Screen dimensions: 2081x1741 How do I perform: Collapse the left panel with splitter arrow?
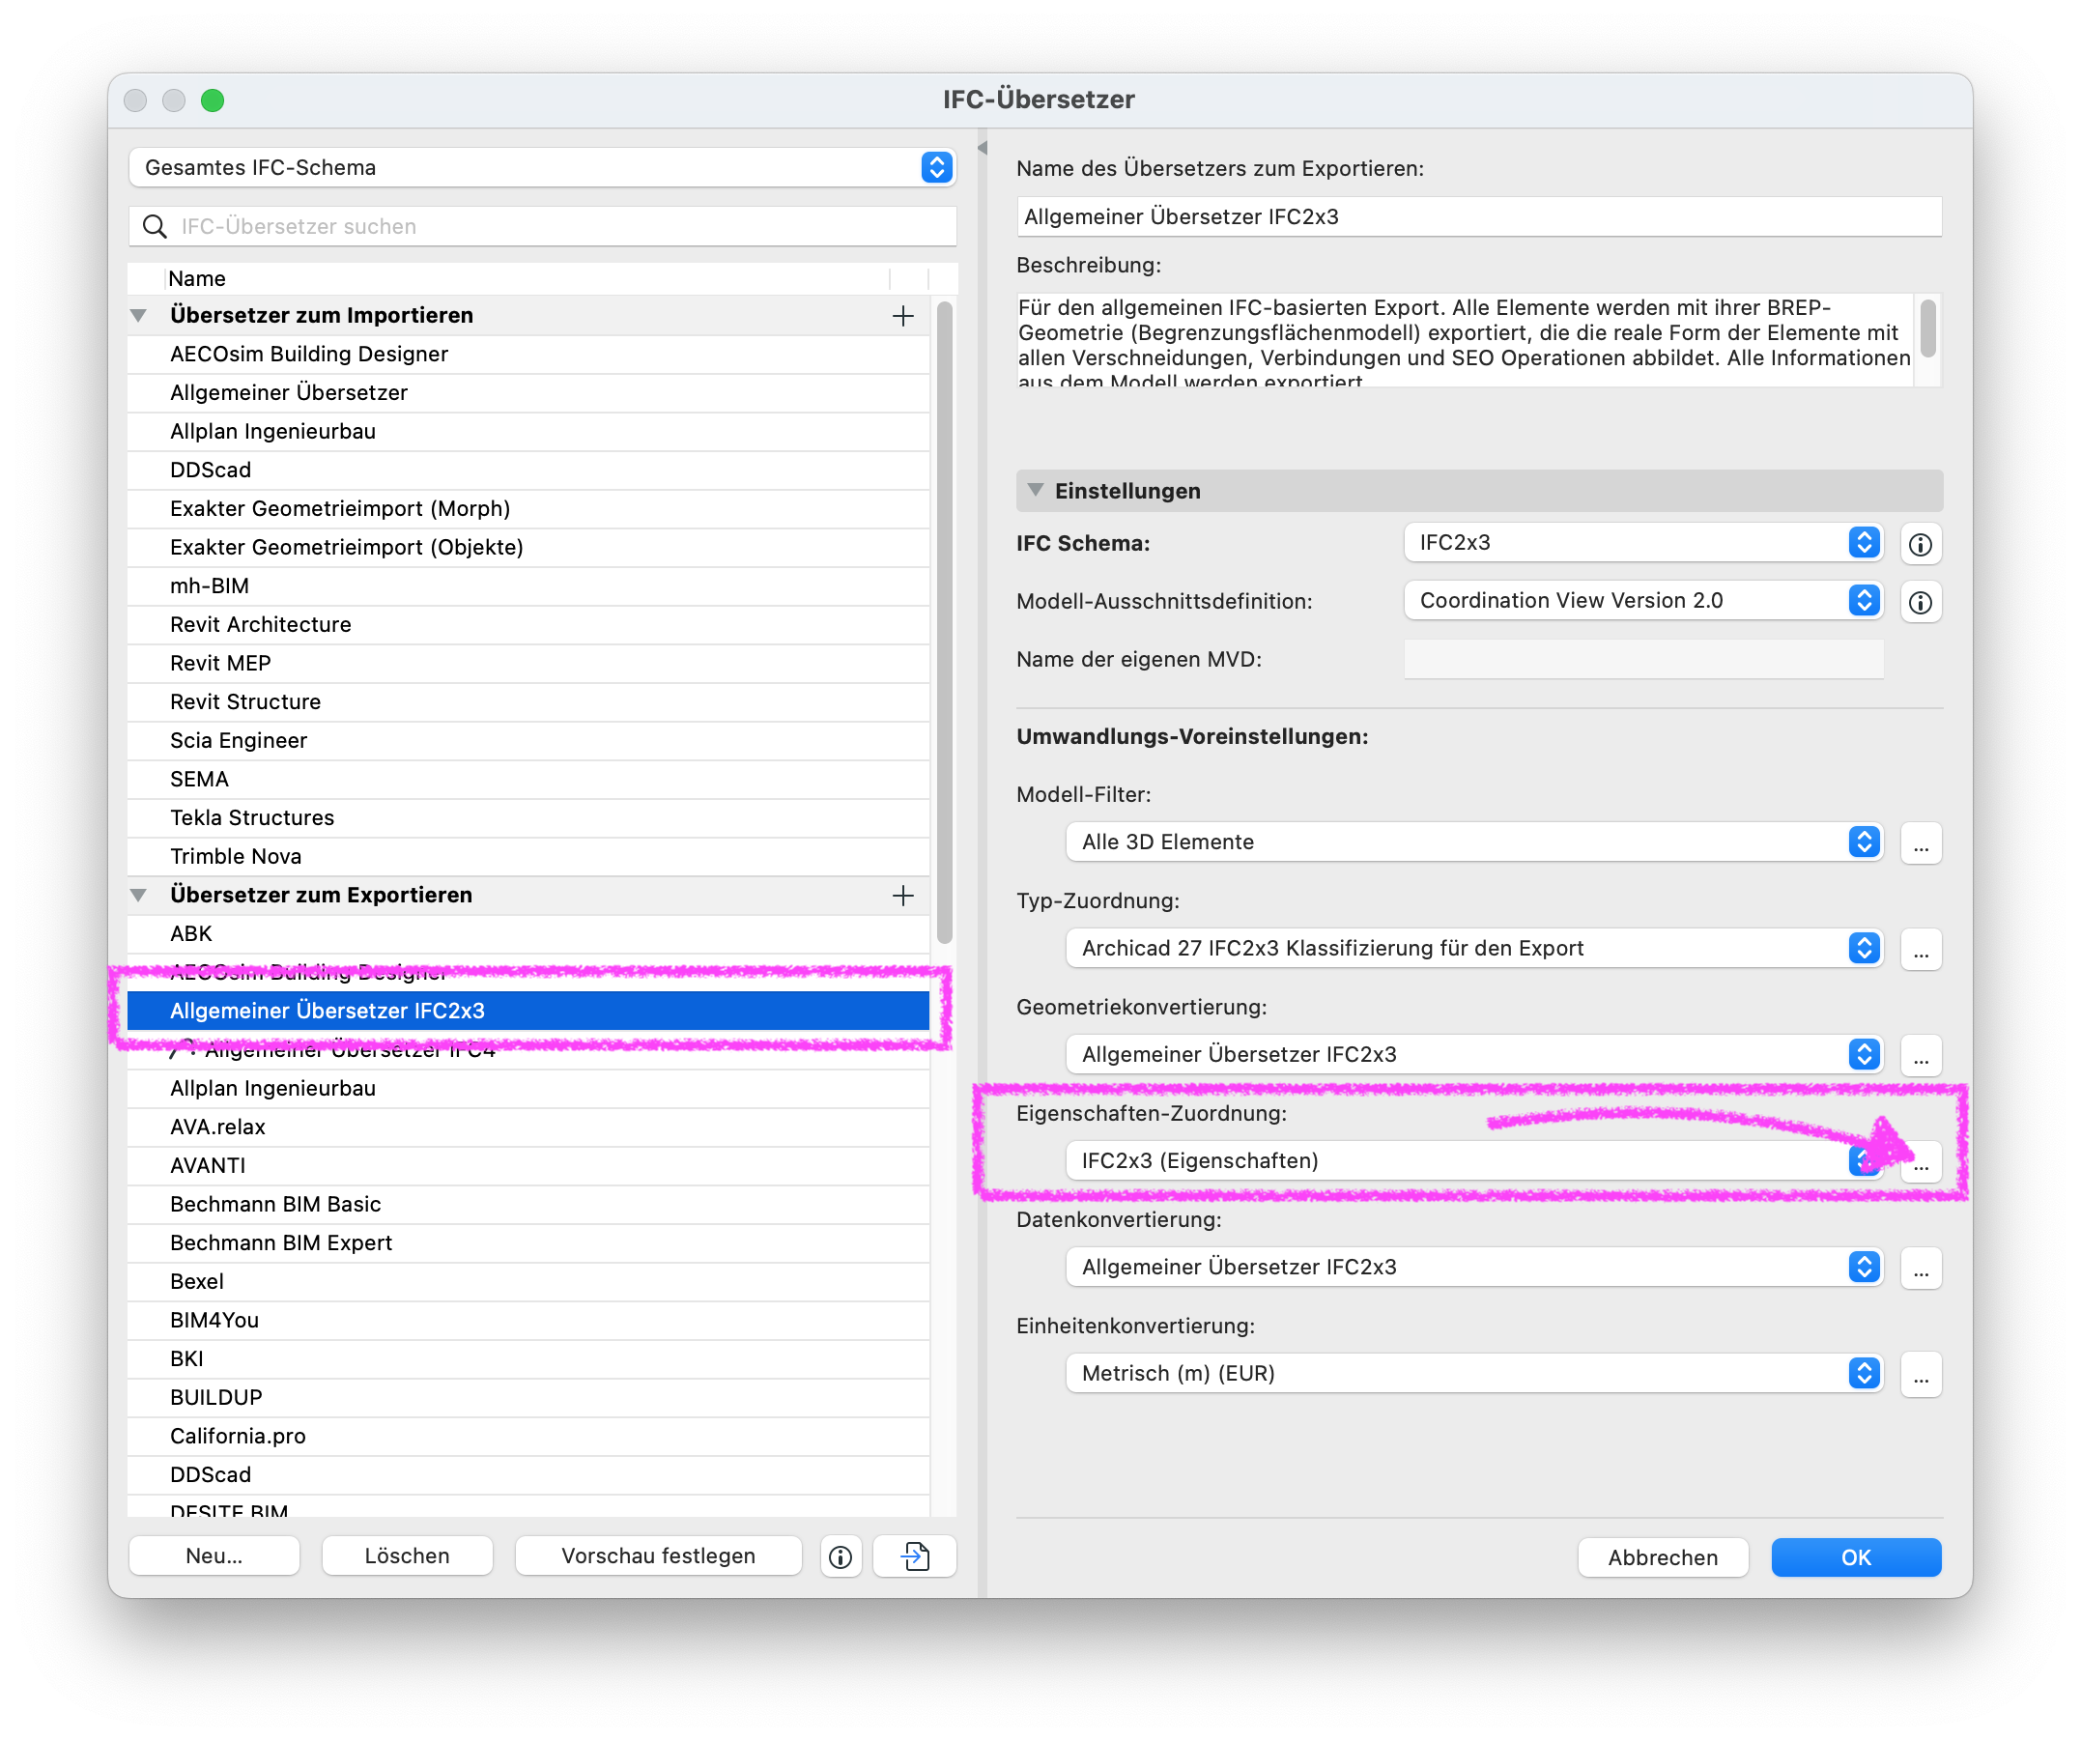tap(983, 148)
